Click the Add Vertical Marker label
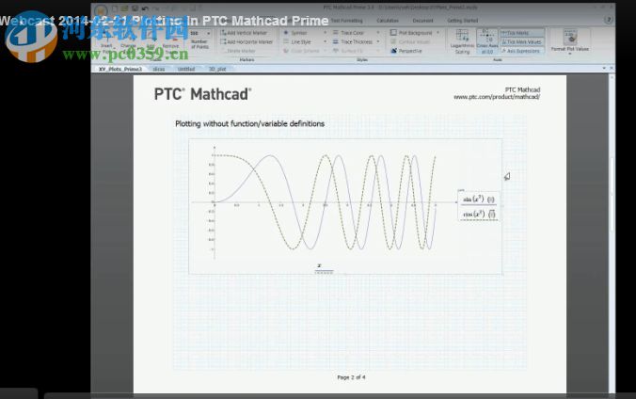This screenshot has width=636, height=399. (x=247, y=33)
